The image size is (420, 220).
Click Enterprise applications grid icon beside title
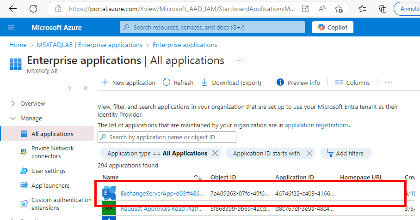pyautogui.click(x=16, y=64)
